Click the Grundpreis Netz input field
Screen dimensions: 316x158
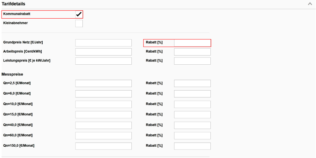coord(103,43)
